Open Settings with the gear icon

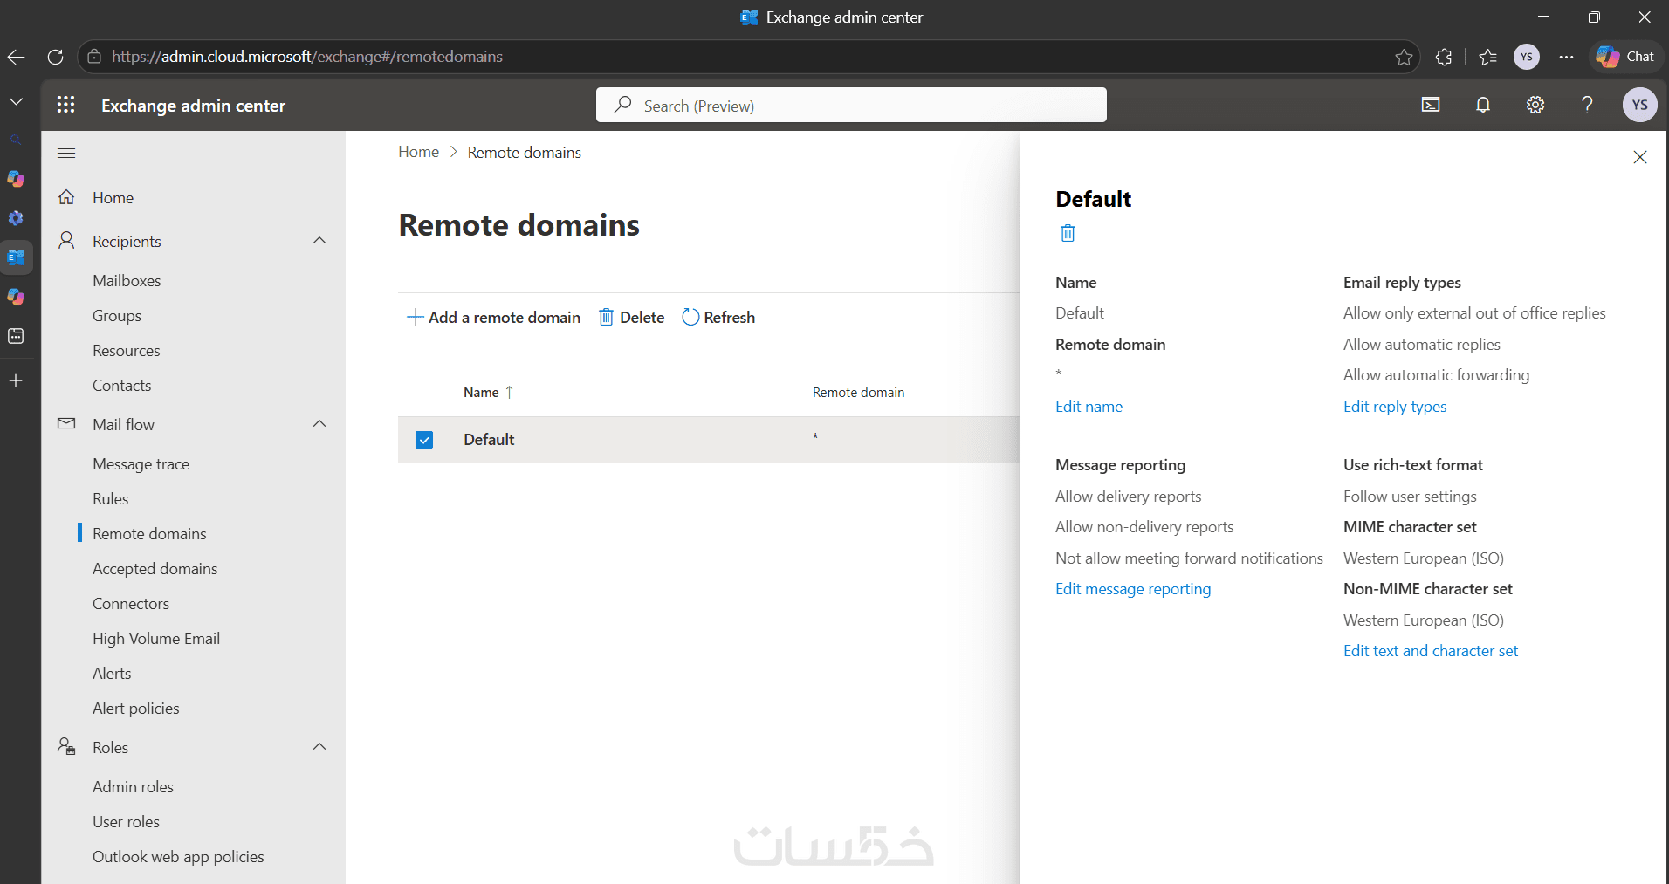point(1535,106)
